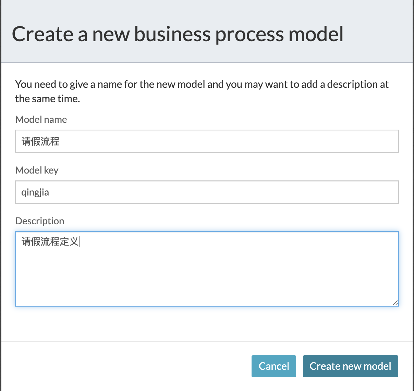Click the word "process" in the dialog title
Viewport: 414px width, 391px height.
pos(249,35)
